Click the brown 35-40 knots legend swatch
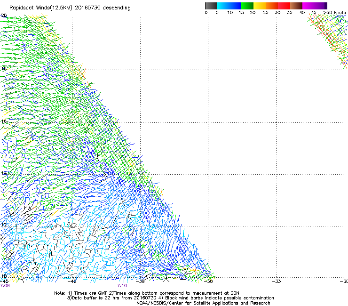This screenshot has width=348, height=306. tap(296, 6)
